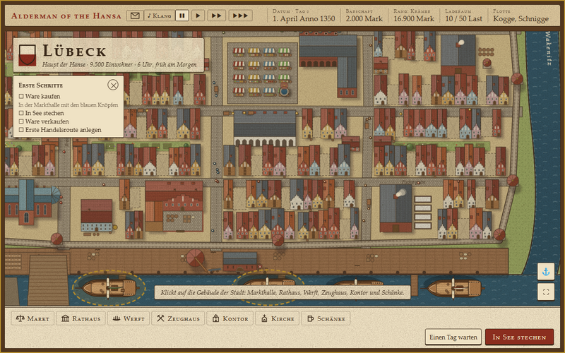565x353 pixels.
Task: Click the anchor harbor icon
Action: tap(546, 272)
